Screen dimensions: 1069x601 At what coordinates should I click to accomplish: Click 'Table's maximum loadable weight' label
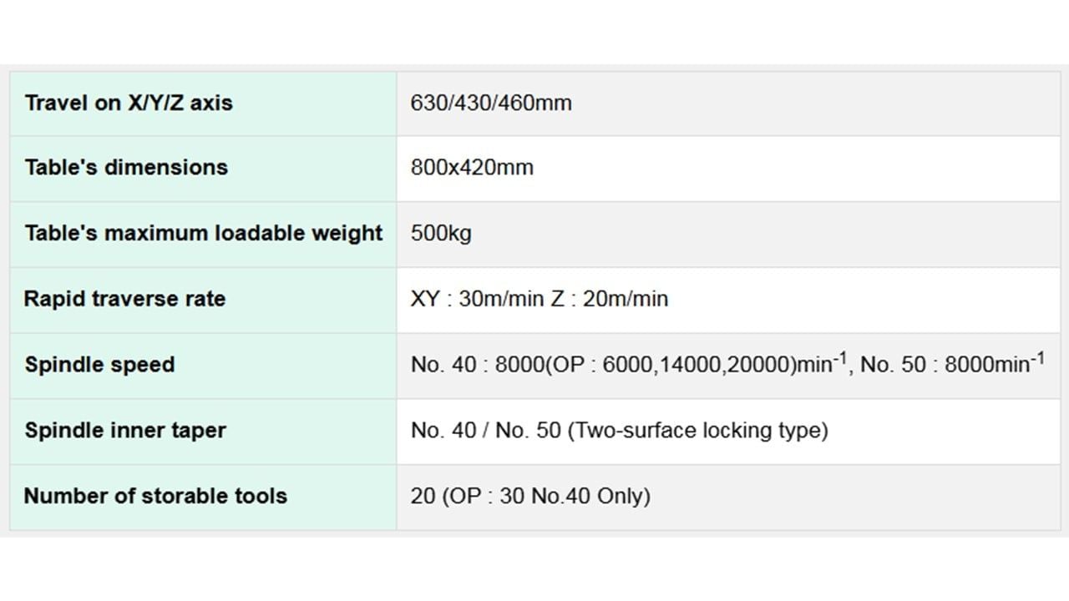204,233
